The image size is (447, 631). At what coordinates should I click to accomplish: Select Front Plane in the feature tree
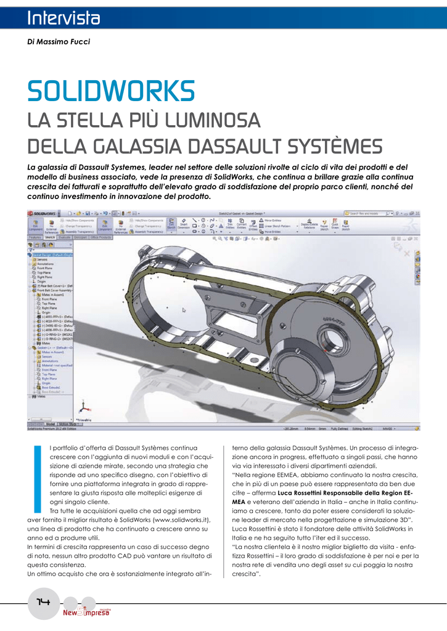(44, 269)
